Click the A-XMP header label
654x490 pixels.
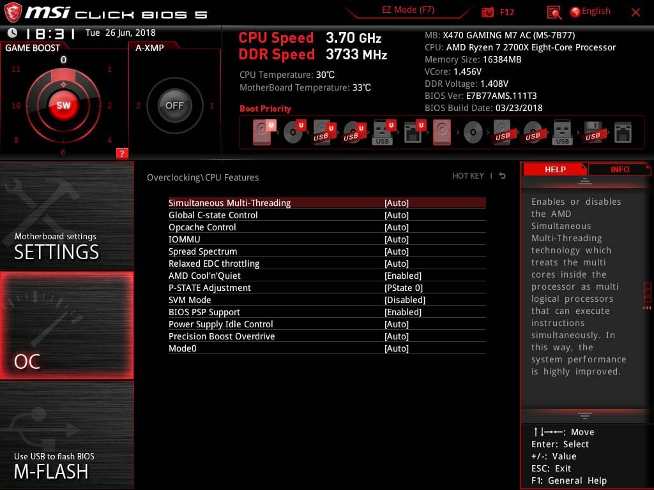coord(149,48)
